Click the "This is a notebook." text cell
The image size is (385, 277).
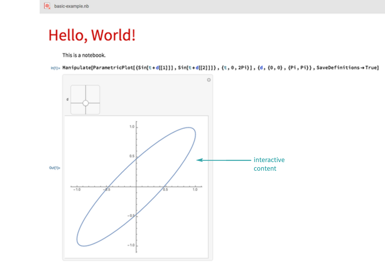(84, 55)
